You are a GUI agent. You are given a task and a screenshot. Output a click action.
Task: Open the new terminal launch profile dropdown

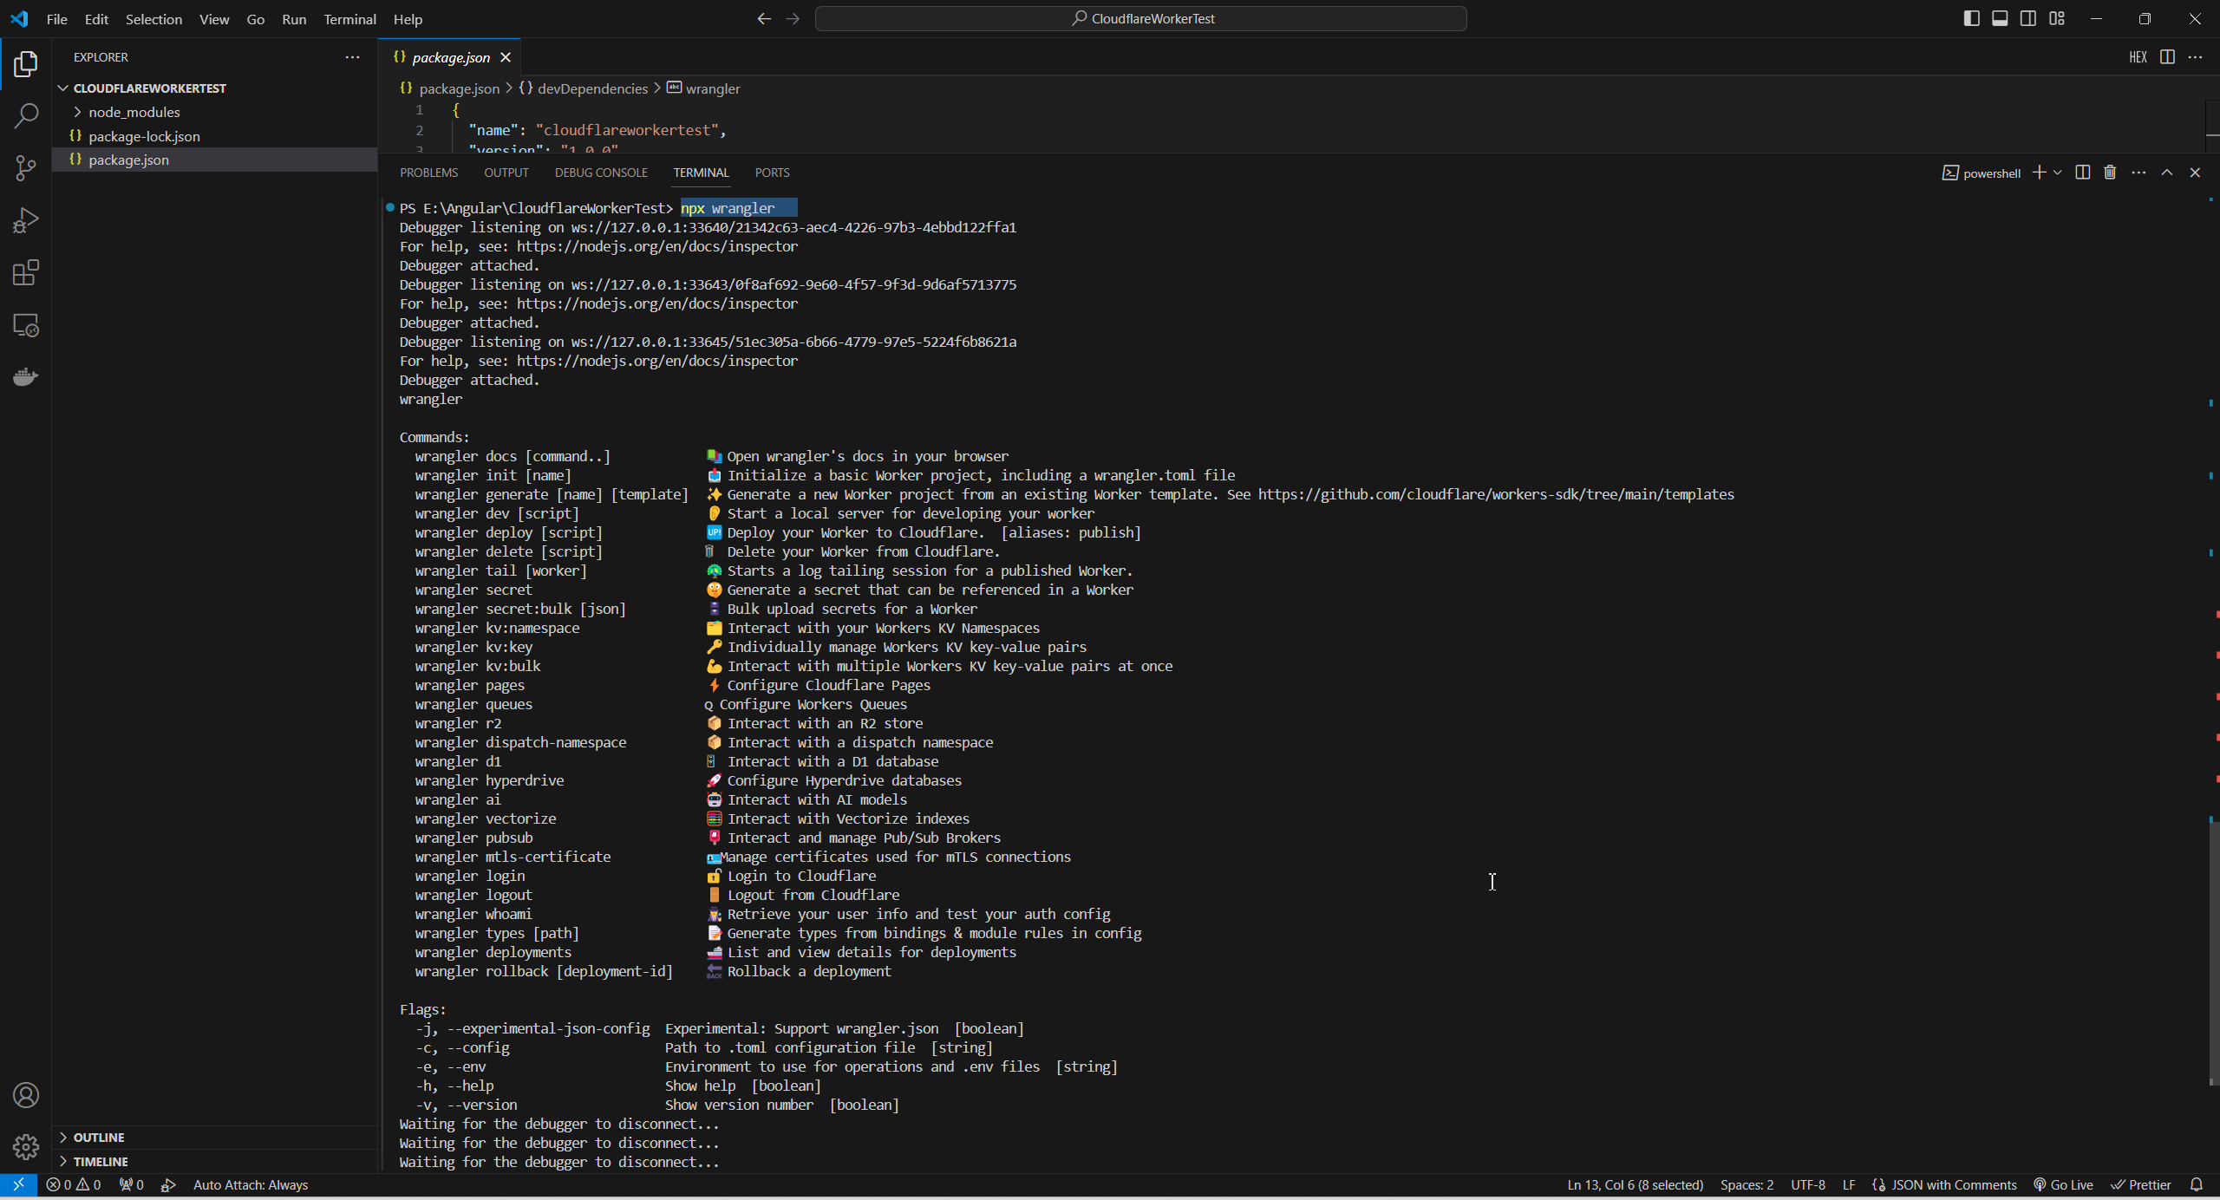tap(2058, 173)
